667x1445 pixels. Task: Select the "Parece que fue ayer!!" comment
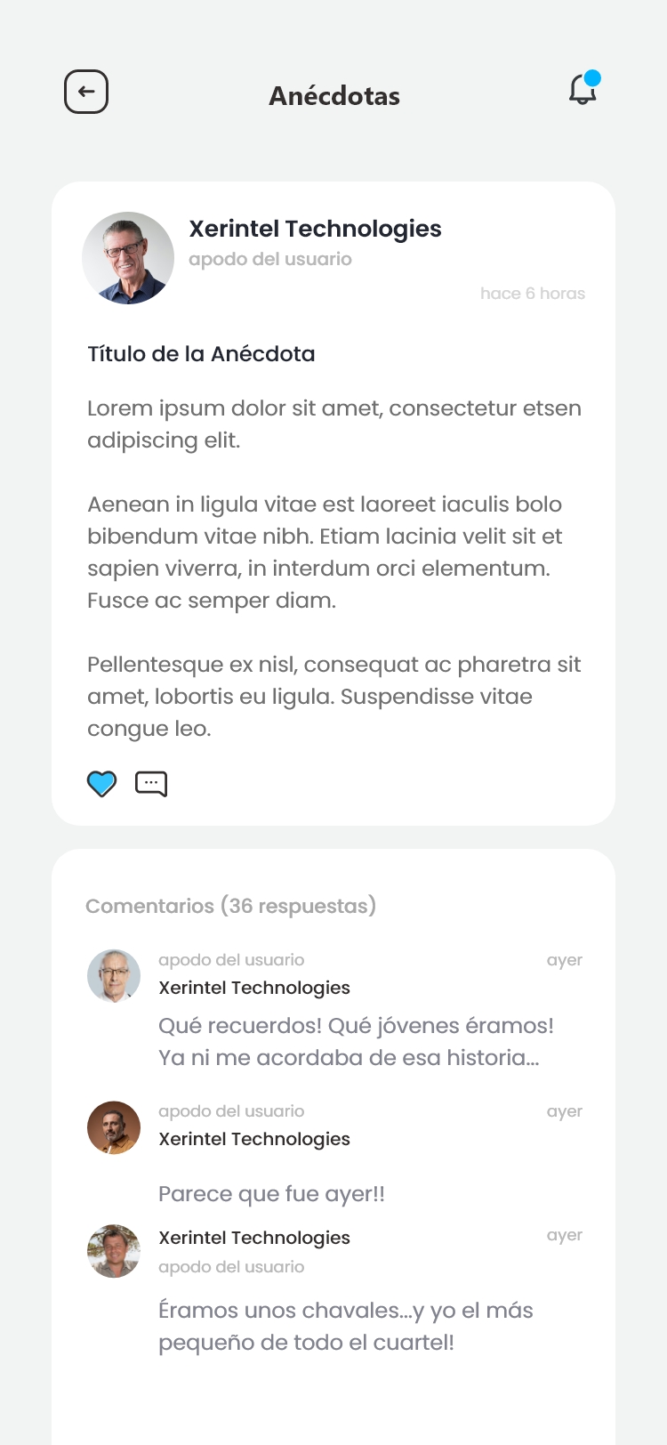pyautogui.click(x=271, y=1194)
